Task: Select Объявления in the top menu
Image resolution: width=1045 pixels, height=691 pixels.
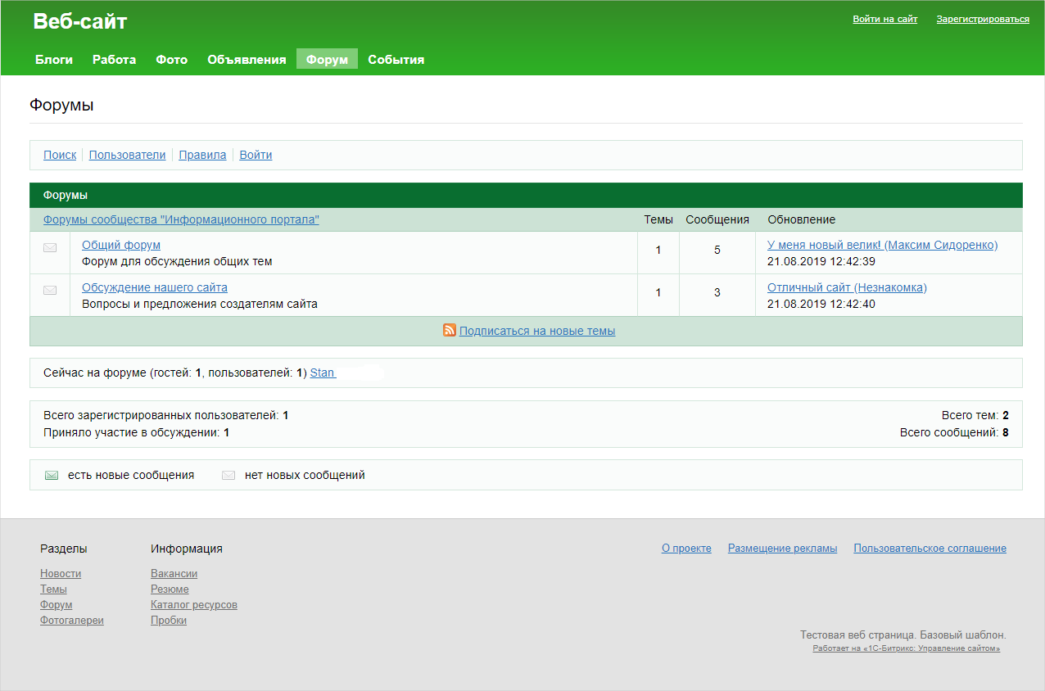Action: tap(247, 60)
